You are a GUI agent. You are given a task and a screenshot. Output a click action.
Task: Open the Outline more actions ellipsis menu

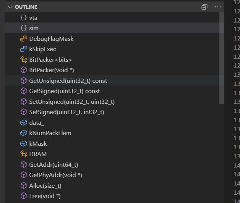(x=218, y=7)
